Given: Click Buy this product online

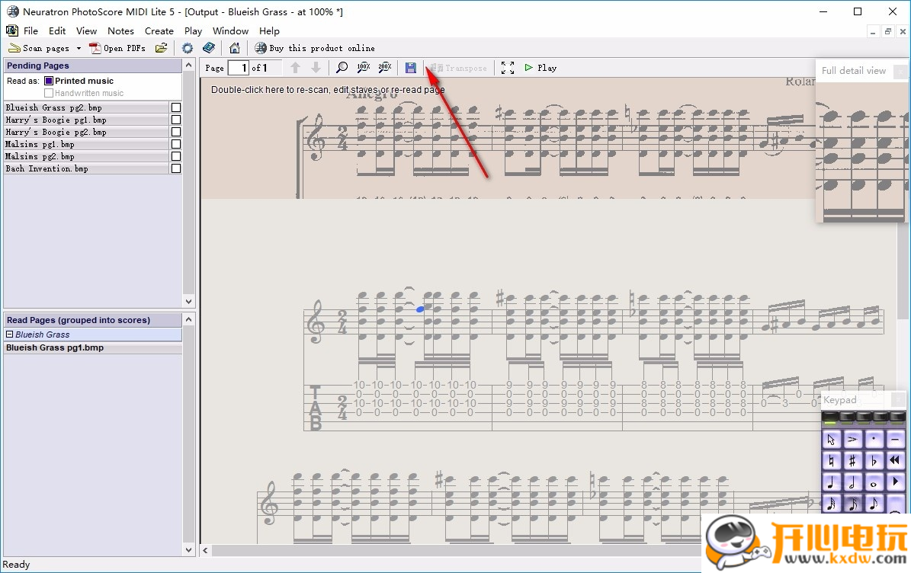Looking at the screenshot, I should tap(321, 48).
